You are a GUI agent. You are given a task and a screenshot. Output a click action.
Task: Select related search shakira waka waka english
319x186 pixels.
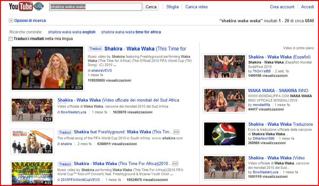click(72, 32)
